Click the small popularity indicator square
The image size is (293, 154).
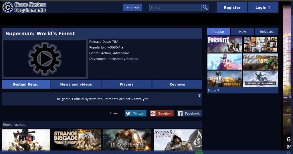click(122, 48)
